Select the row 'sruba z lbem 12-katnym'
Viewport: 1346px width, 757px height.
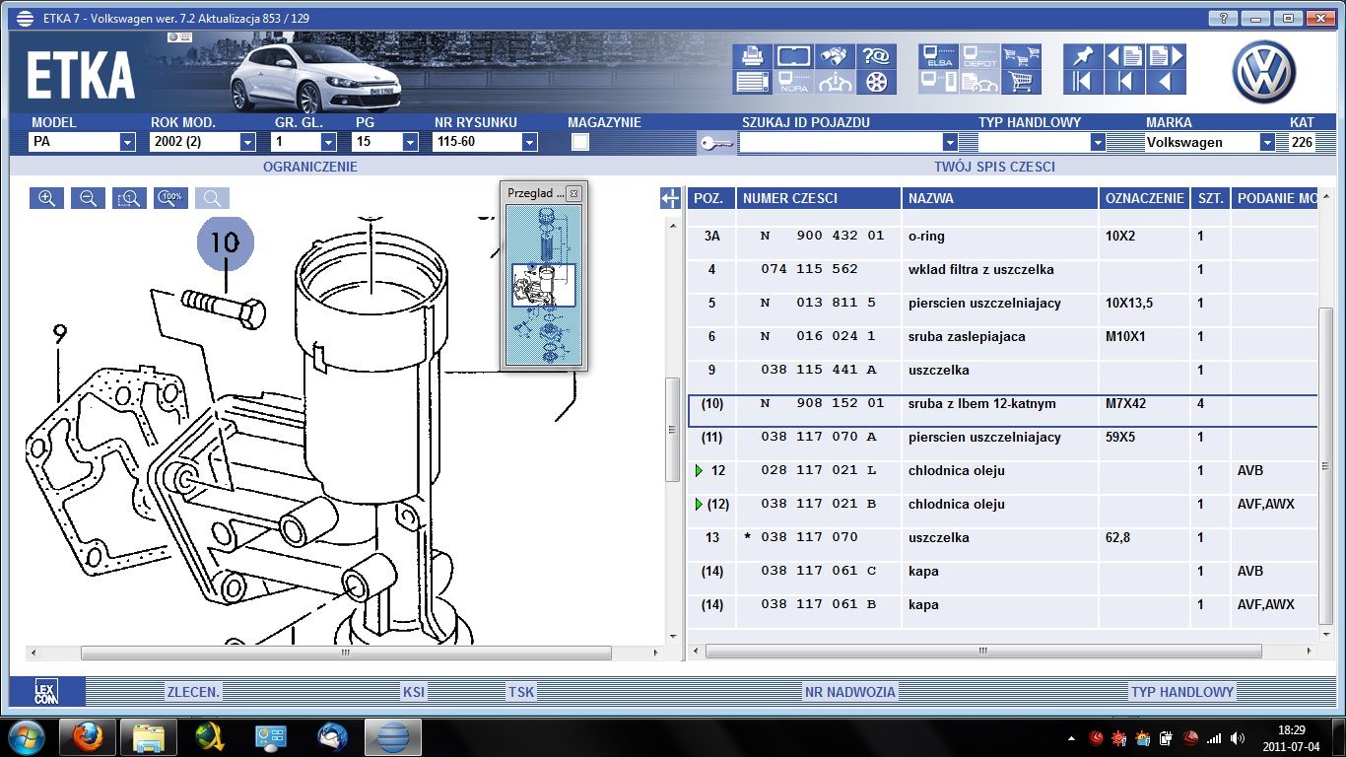click(1002, 411)
